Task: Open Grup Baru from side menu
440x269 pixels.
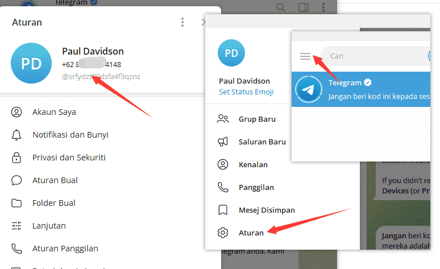Action: [x=257, y=119]
